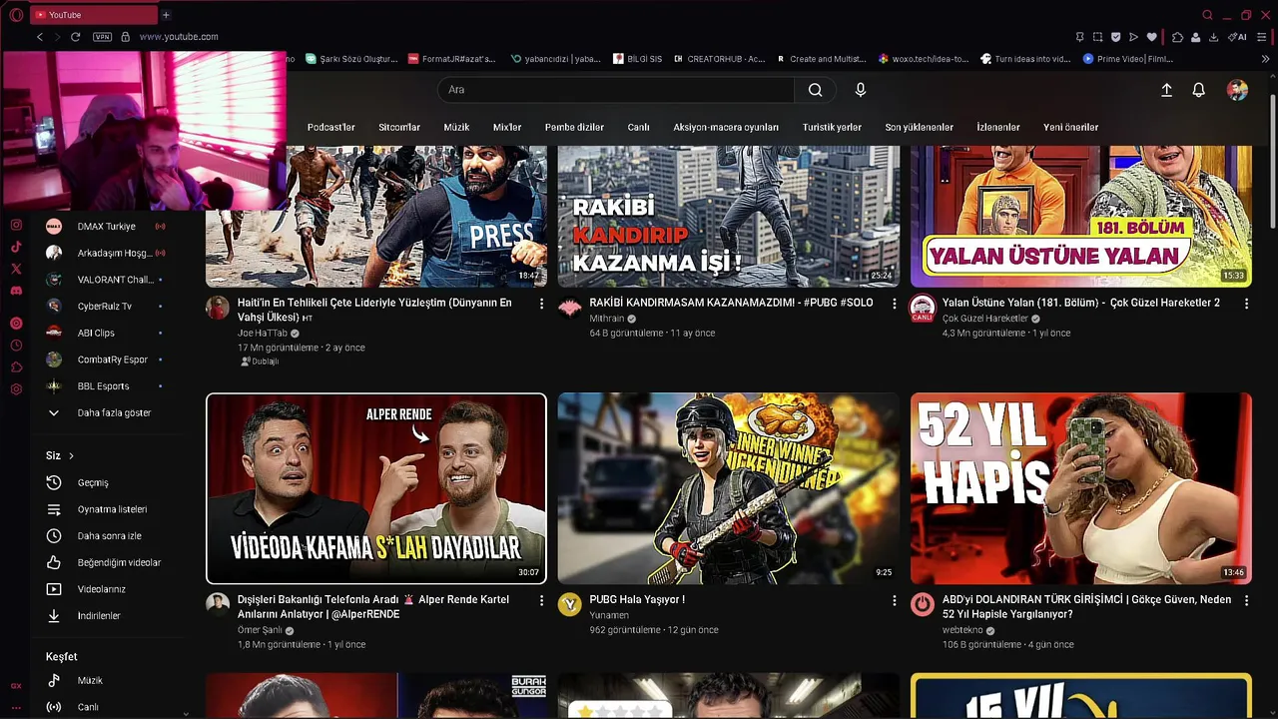Click the browser snapshot icon
Viewport: 1278px width, 719px height.
coord(1097,37)
